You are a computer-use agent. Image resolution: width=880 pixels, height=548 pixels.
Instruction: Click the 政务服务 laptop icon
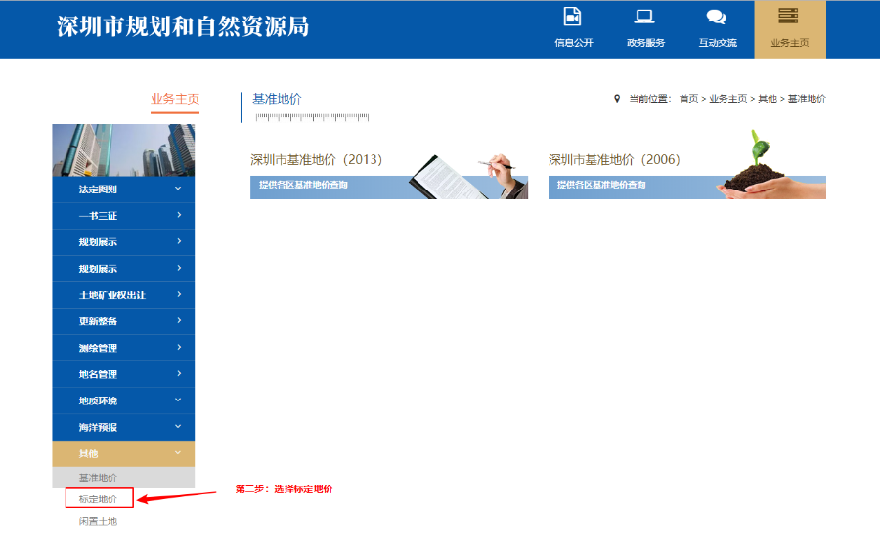(644, 17)
